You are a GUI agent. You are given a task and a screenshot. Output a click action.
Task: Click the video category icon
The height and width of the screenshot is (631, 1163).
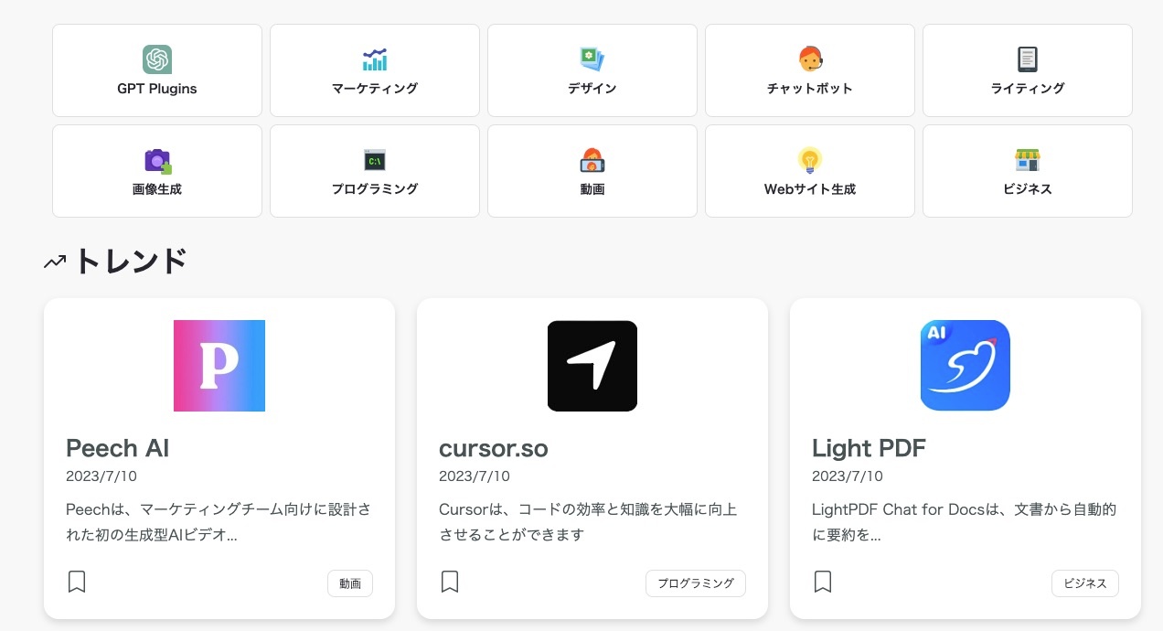[x=592, y=160]
